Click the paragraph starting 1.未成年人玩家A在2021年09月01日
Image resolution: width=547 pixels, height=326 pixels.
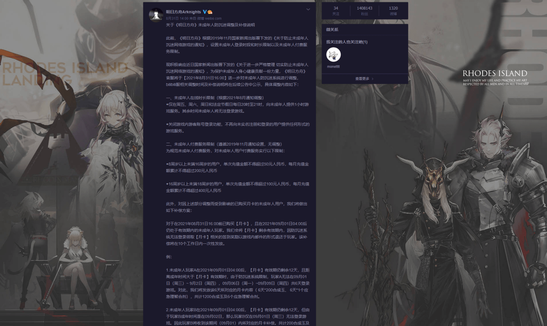238,283
